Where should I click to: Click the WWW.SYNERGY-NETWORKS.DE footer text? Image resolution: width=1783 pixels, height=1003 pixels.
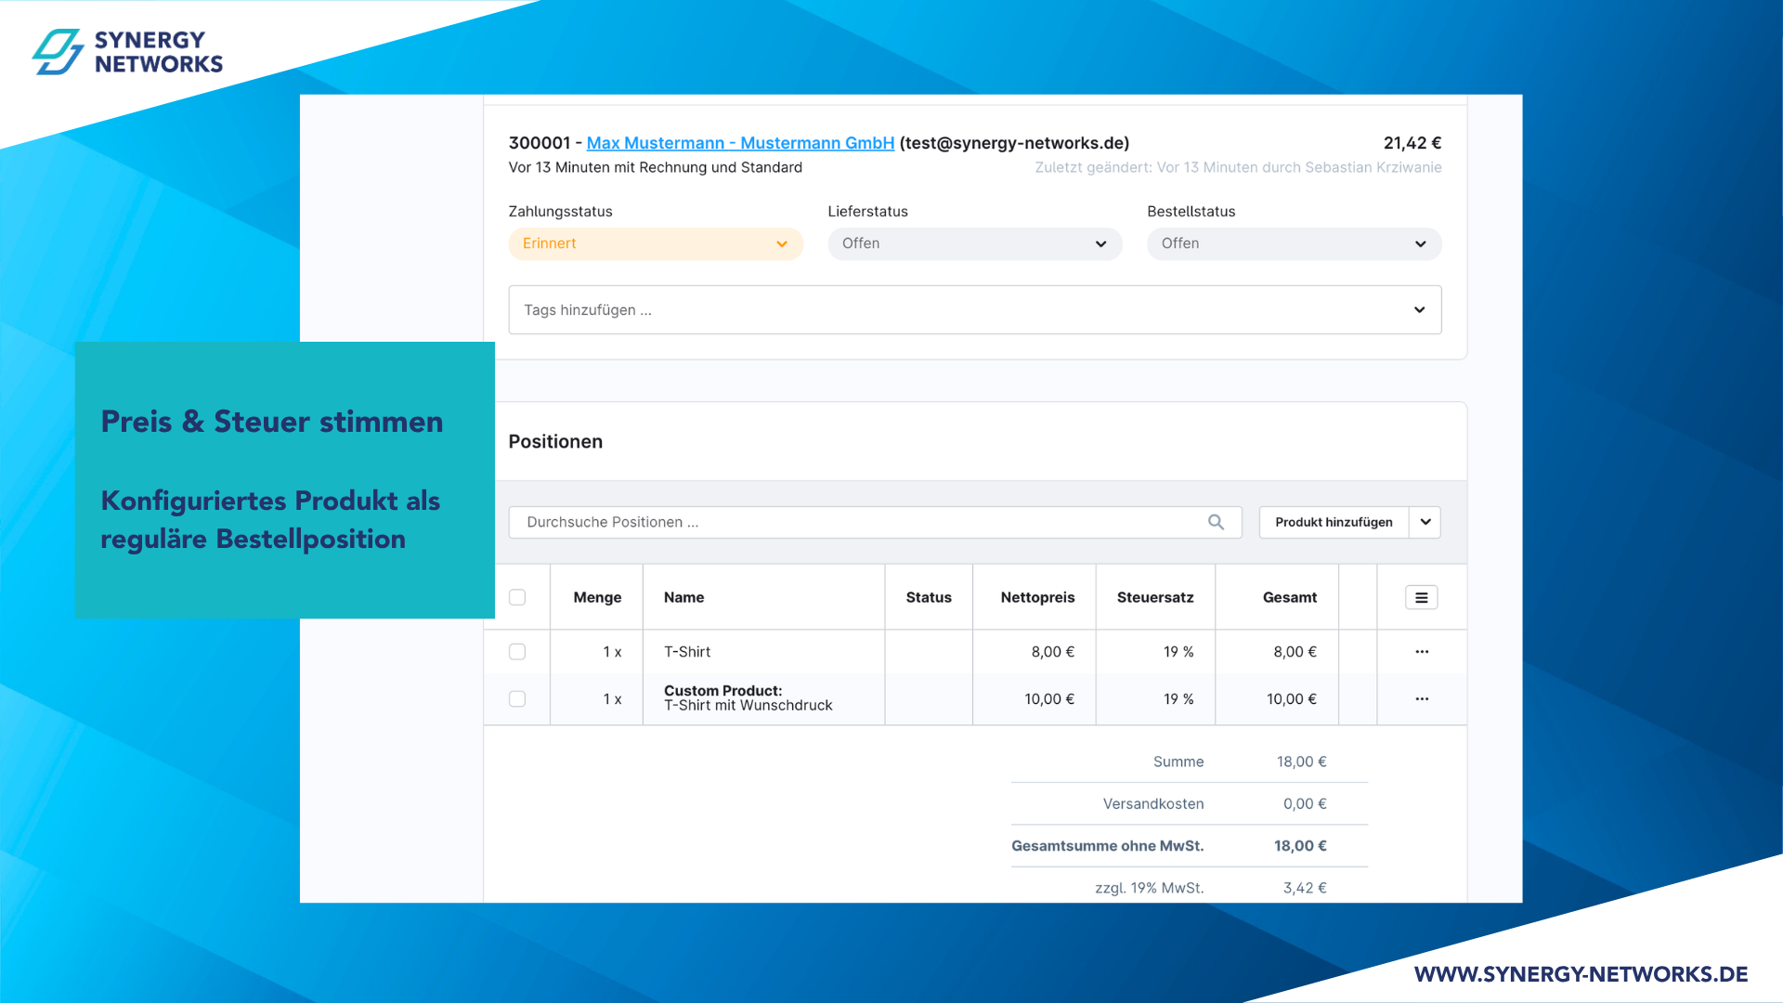[1581, 974]
